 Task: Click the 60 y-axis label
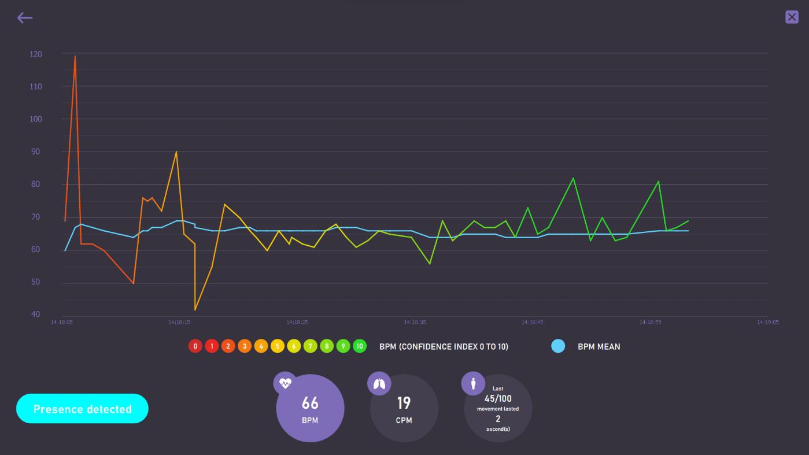[36, 249]
